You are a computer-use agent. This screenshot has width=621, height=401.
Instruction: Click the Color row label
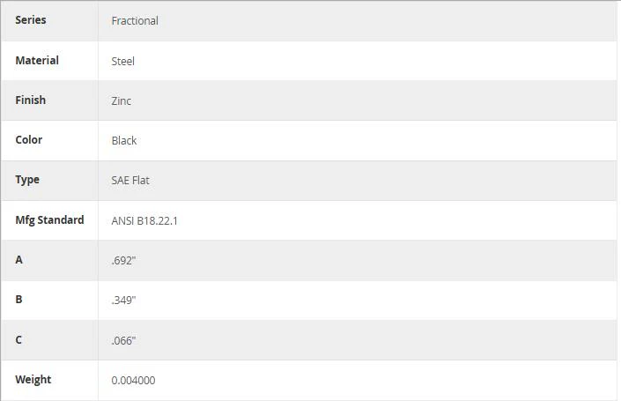point(28,139)
